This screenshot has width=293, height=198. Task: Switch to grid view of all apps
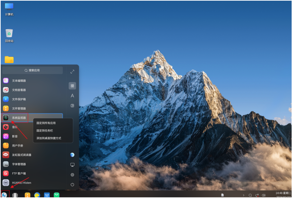(72, 86)
